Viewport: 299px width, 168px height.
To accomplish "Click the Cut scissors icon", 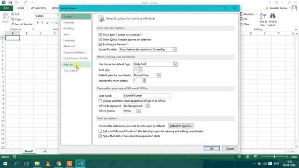I will point(13,14).
